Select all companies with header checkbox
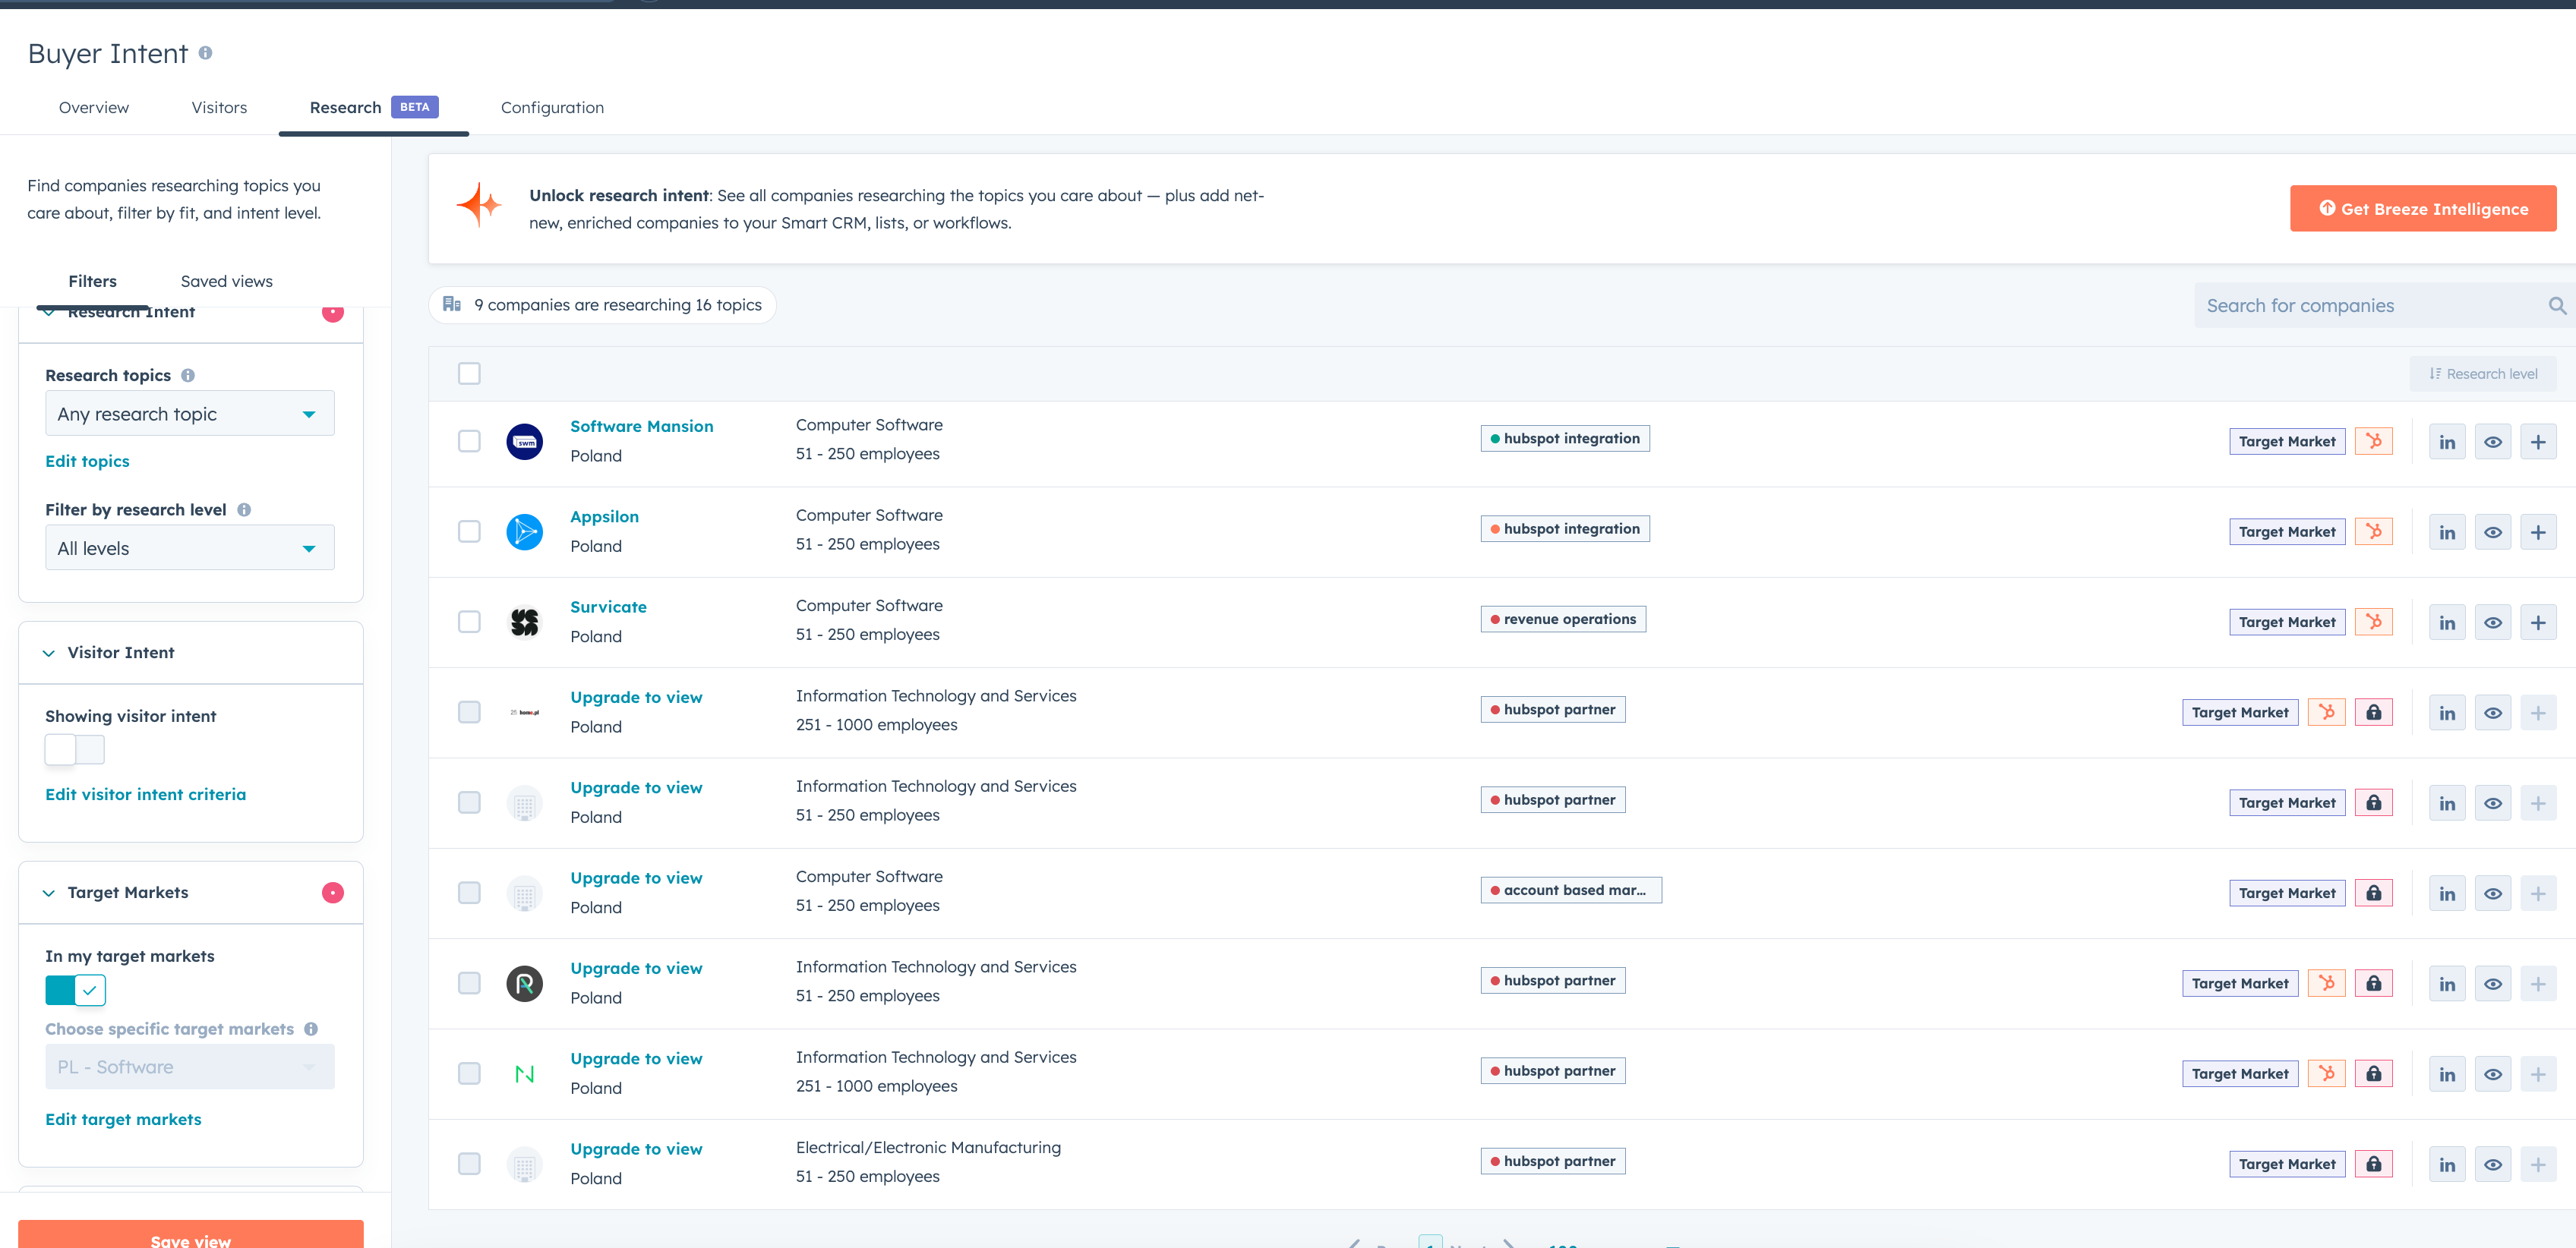 [469, 373]
